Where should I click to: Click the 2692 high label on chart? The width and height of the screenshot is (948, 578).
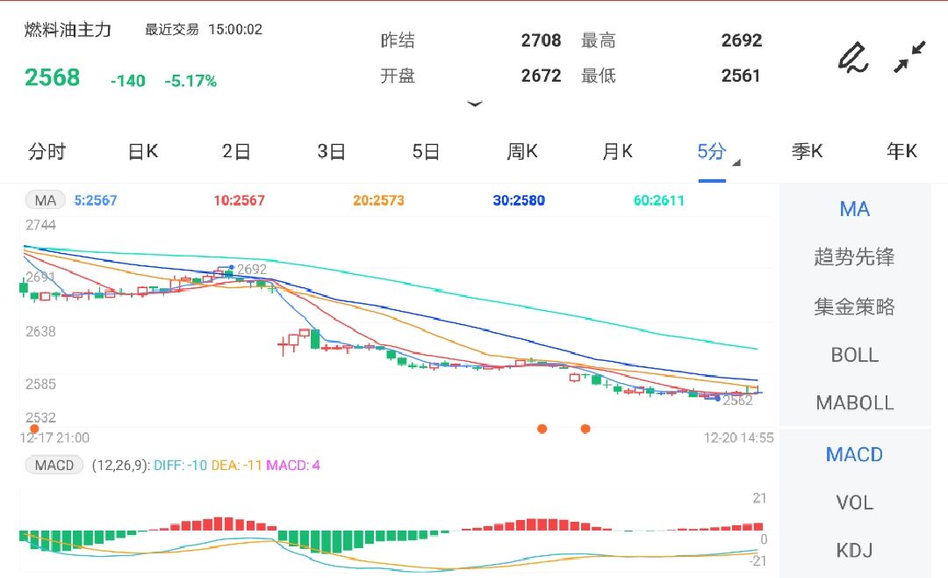point(252,270)
